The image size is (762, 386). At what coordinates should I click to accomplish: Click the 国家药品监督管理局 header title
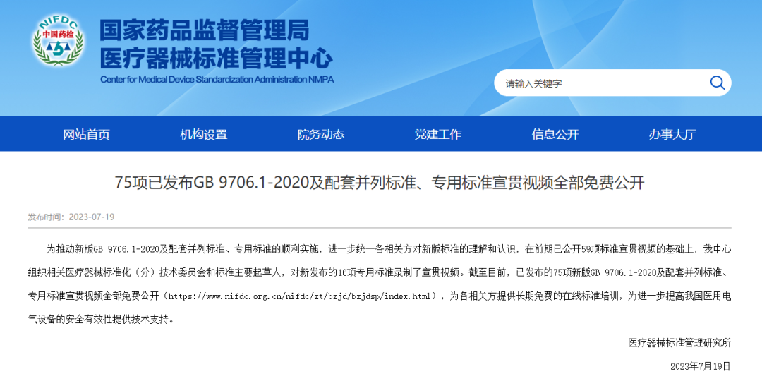pos(204,30)
